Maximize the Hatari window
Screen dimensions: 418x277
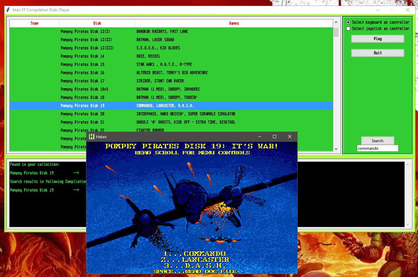pos(274,137)
